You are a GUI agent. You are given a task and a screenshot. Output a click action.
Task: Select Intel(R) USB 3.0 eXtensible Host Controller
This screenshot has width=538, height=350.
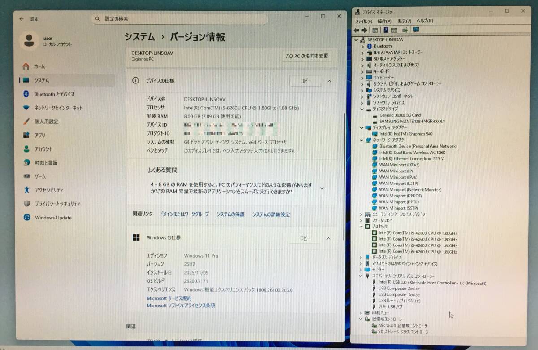pyautogui.click(x=432, y=283)
